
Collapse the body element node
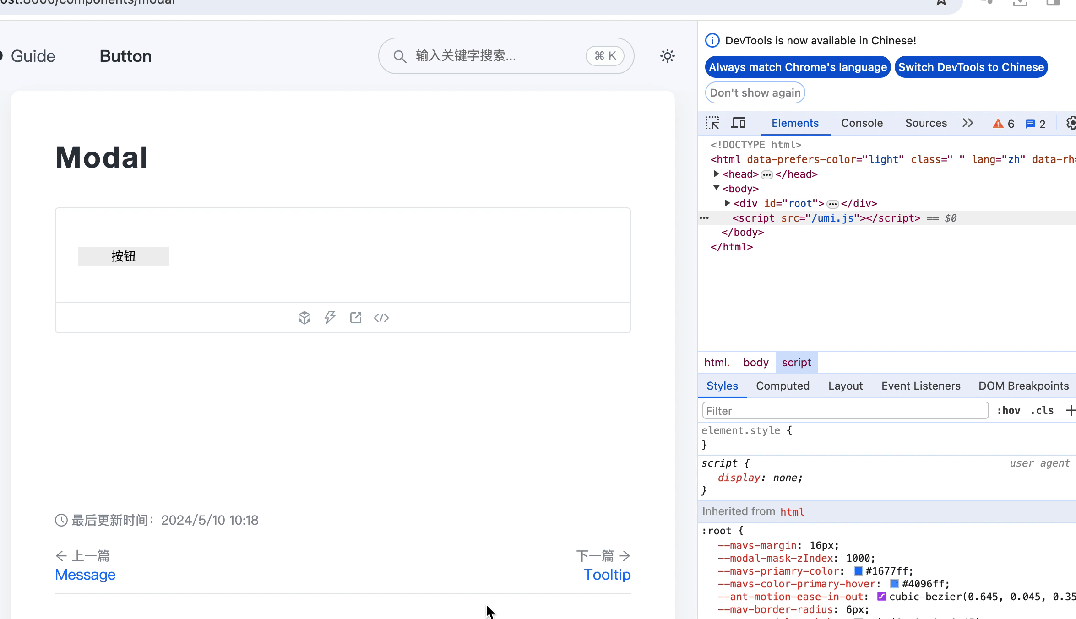717,188
